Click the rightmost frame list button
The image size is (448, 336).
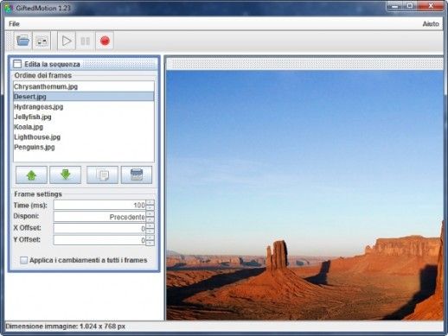(137, 174)
